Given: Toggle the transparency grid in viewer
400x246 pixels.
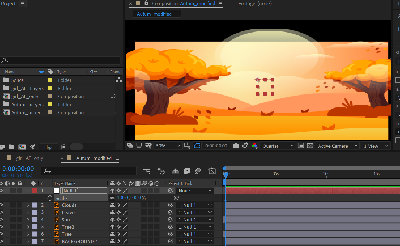Looking at the screenshot, I should pos(310,146).
